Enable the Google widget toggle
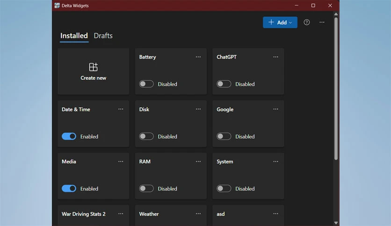The width and height of the screenshot is (391, 226). (x=224, y=136)
